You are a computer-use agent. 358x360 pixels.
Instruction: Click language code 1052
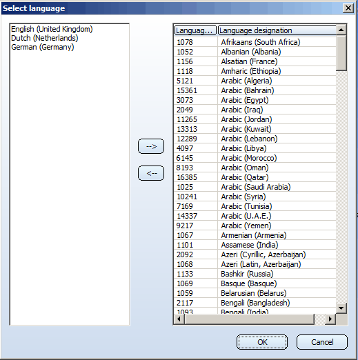click(x=185, y=52)
